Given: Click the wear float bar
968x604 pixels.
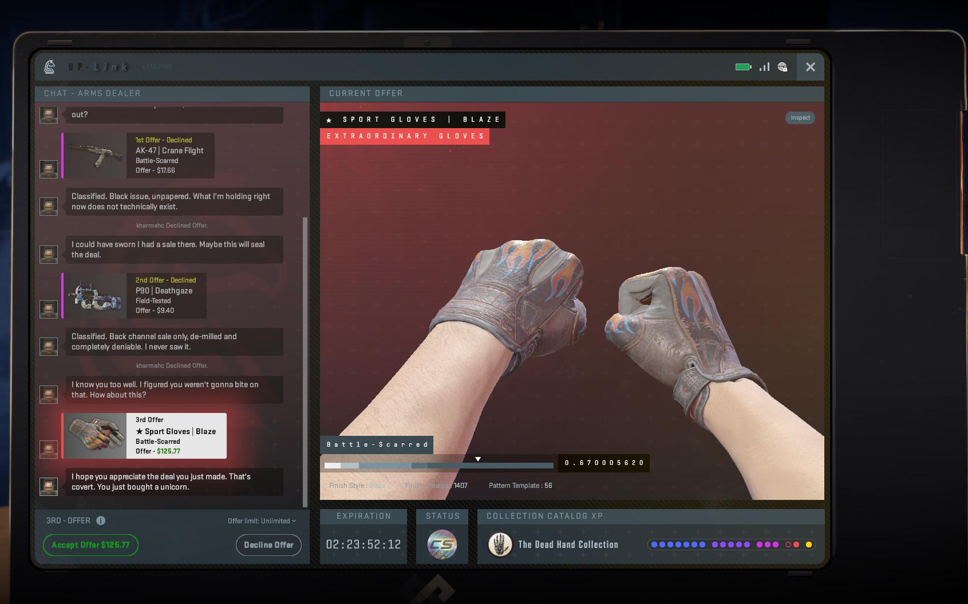Looking at the screenshot, I should pos(438,466).
